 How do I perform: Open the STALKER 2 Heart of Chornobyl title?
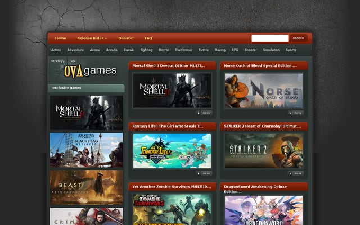tap(263, 126)
